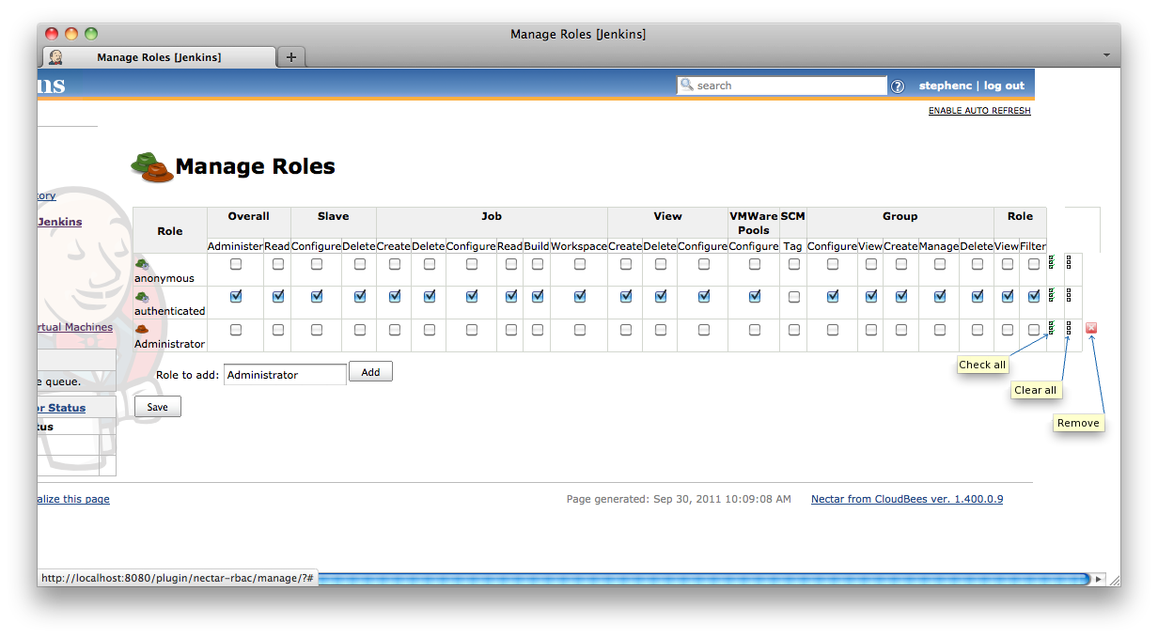
Task: Click the "Group" column group header
Action: [900, 216]
